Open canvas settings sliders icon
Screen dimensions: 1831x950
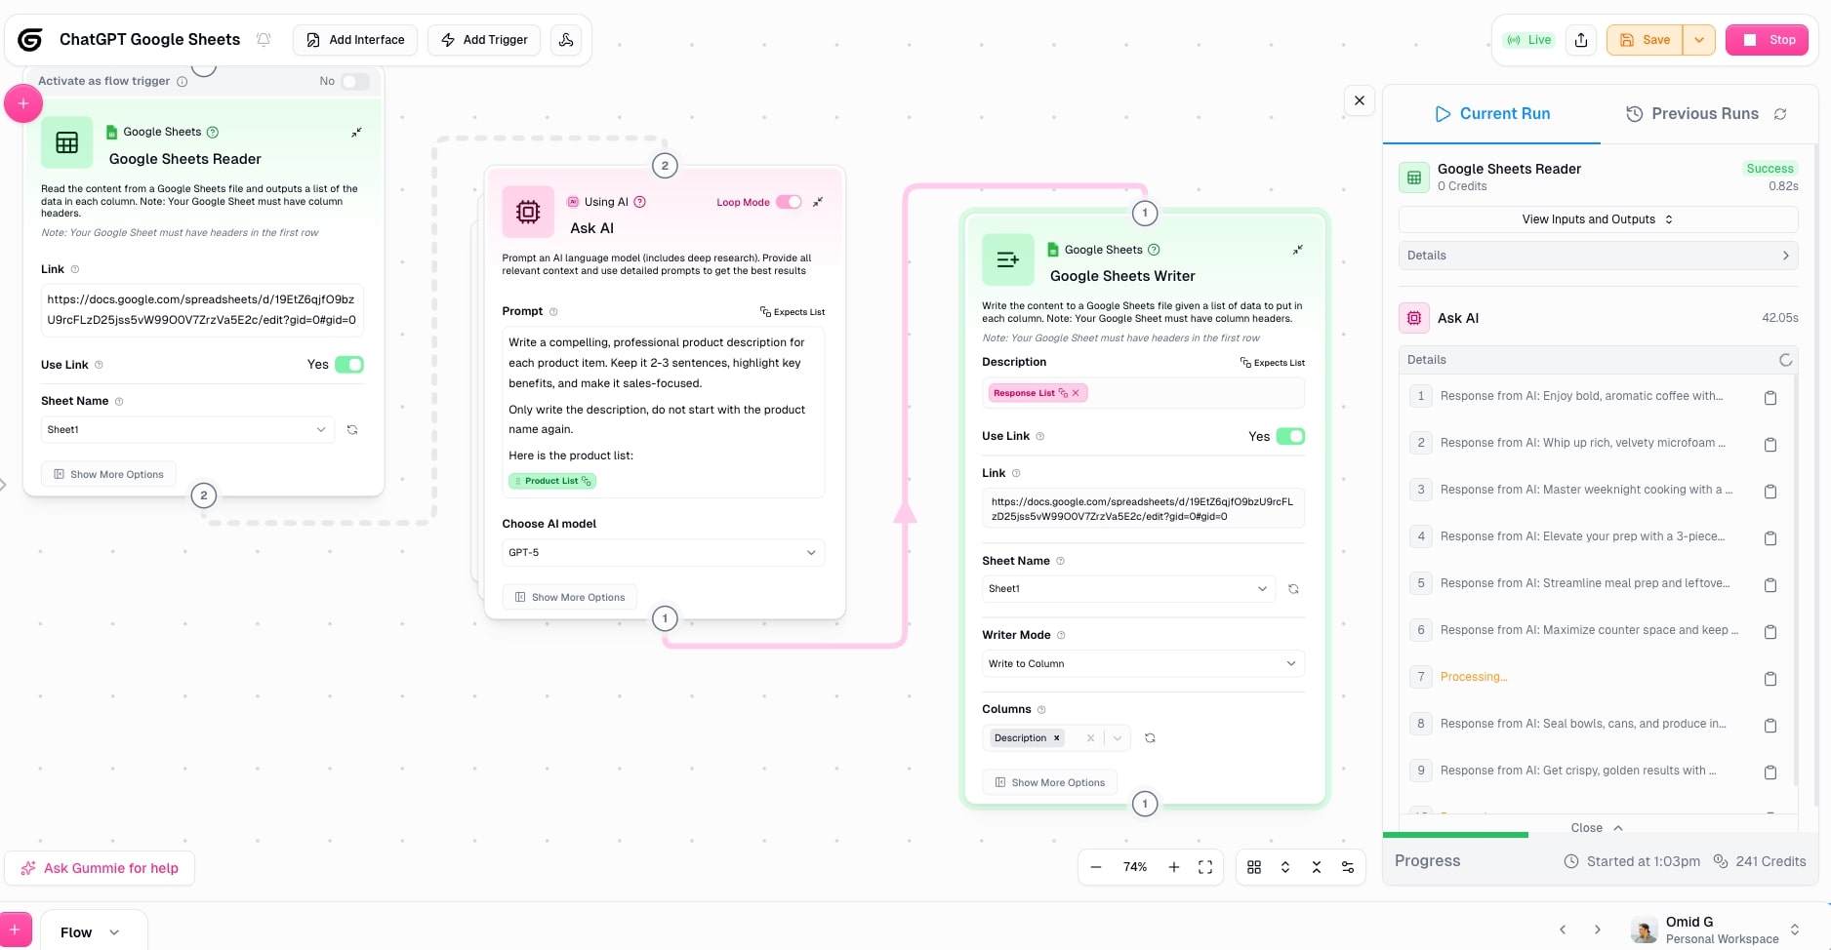(1348, 867)
